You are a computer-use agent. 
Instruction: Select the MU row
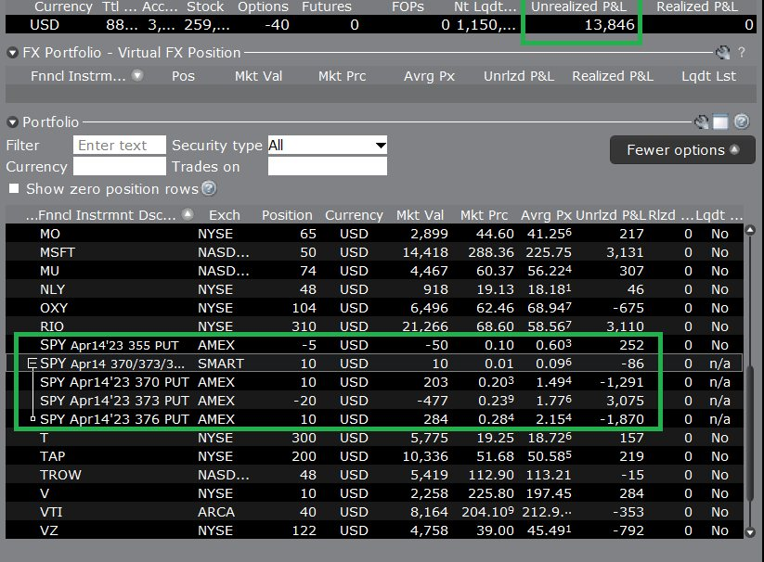click(x=374, y=271)
